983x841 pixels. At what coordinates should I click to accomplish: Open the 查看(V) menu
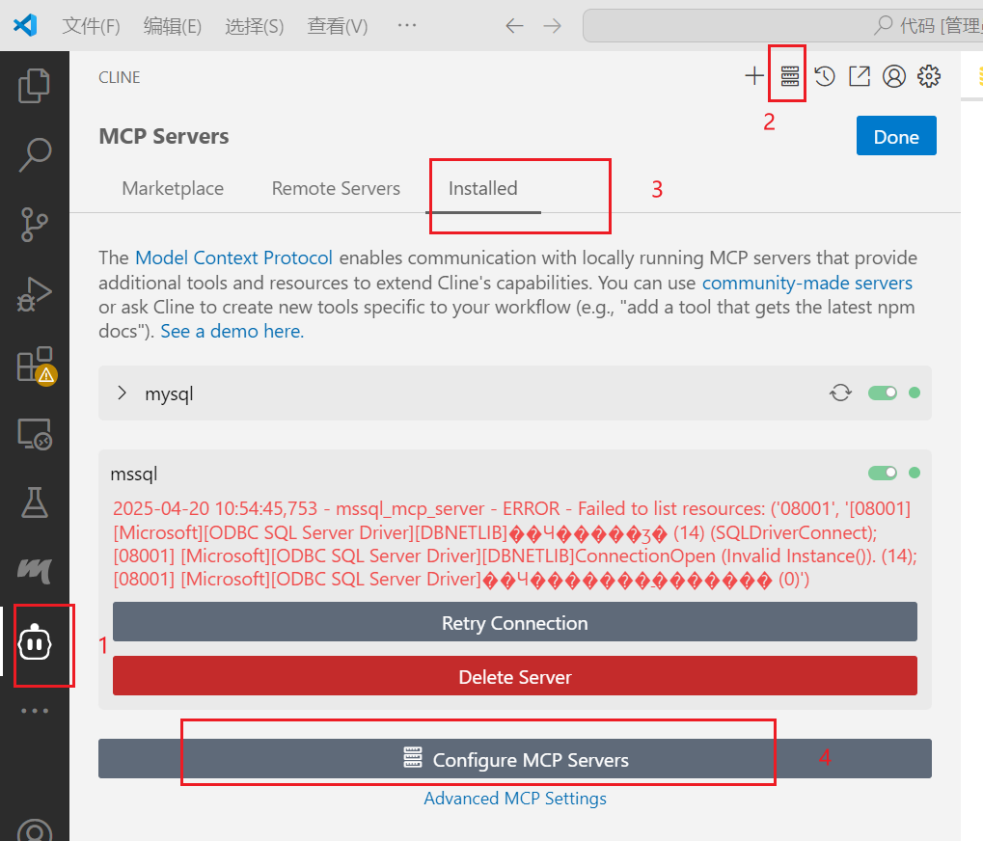coord(338,26)
